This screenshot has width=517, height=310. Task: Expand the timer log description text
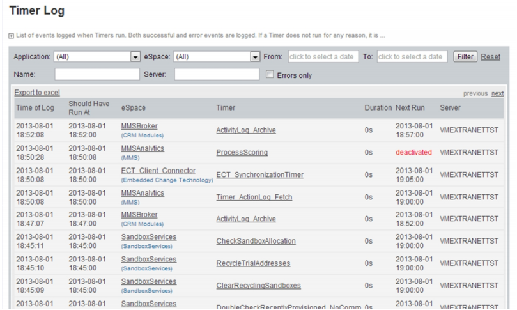(x=11, y=36)
